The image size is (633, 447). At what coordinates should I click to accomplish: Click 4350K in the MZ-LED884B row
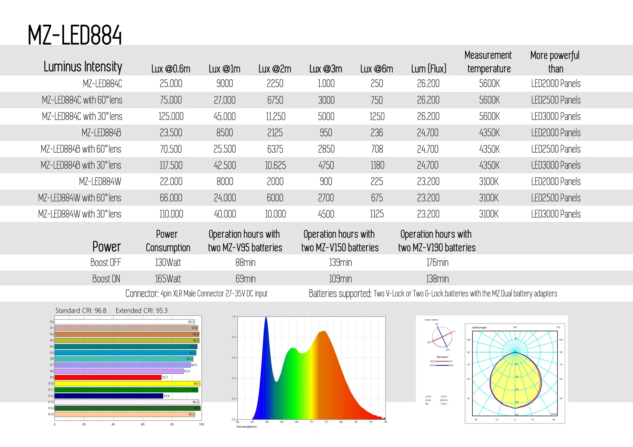point(490,133)
